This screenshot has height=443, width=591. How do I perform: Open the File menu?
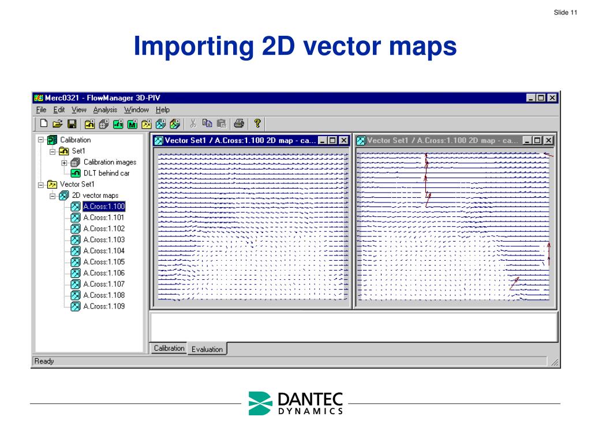(41, 110)
